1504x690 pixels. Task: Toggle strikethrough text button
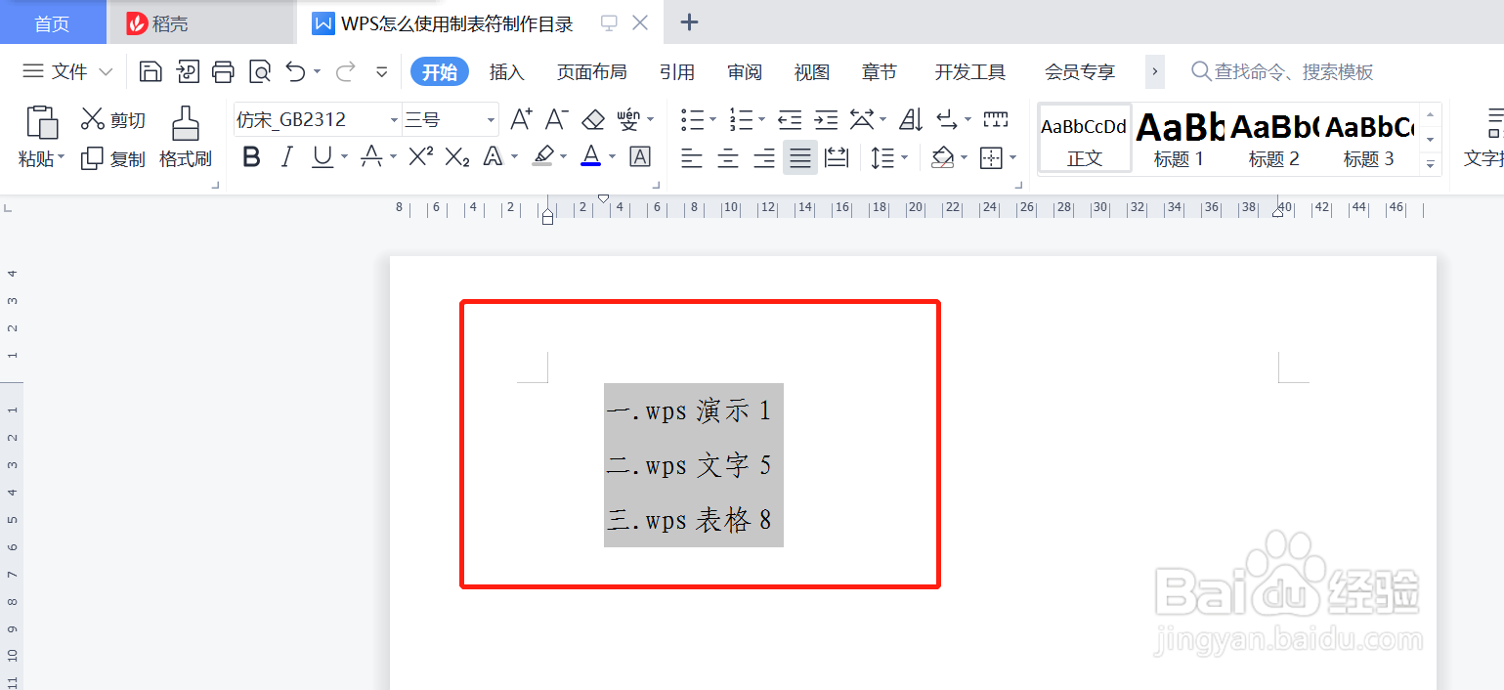pos(371,156)
